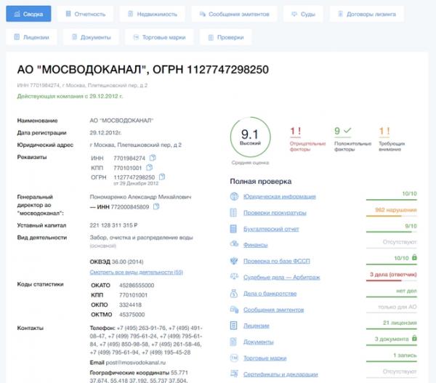View all activity types (55) link

tap(137, 272)
